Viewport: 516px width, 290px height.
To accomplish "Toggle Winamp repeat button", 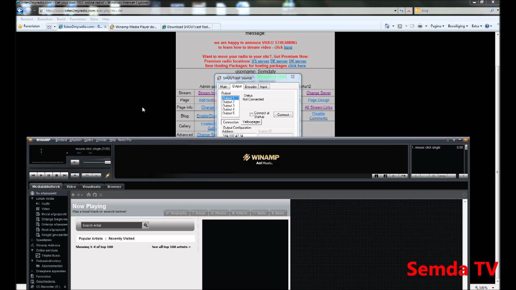I will point(96,175).
